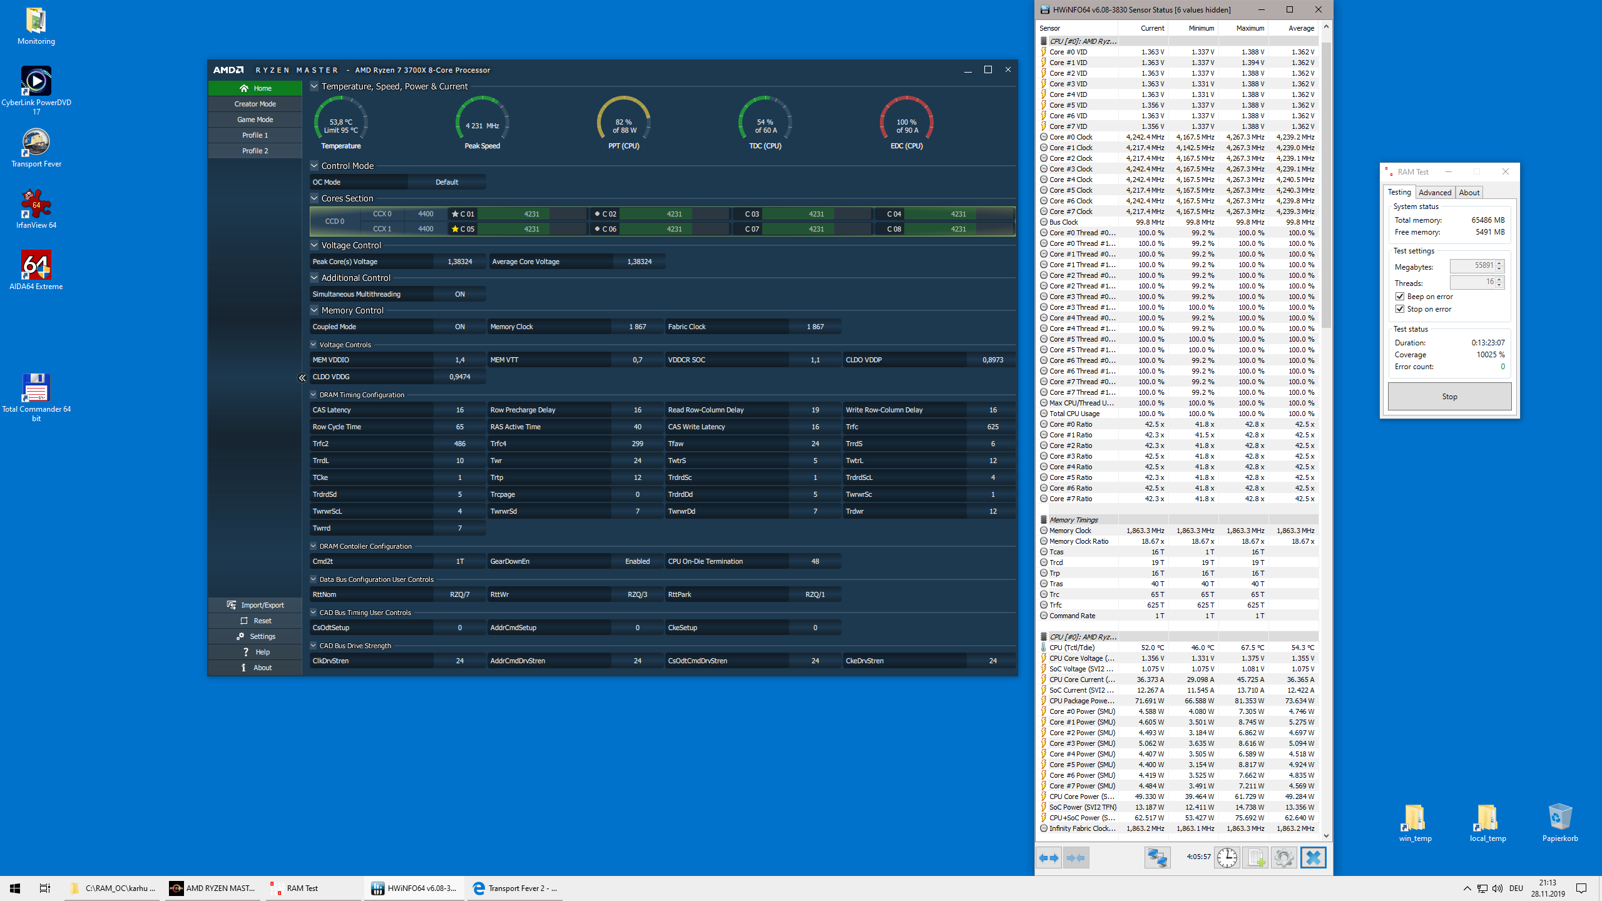Toggle the Stop on error checkbox
This screenshot has height=901, width=1602.
click(x=1400, y=309)
